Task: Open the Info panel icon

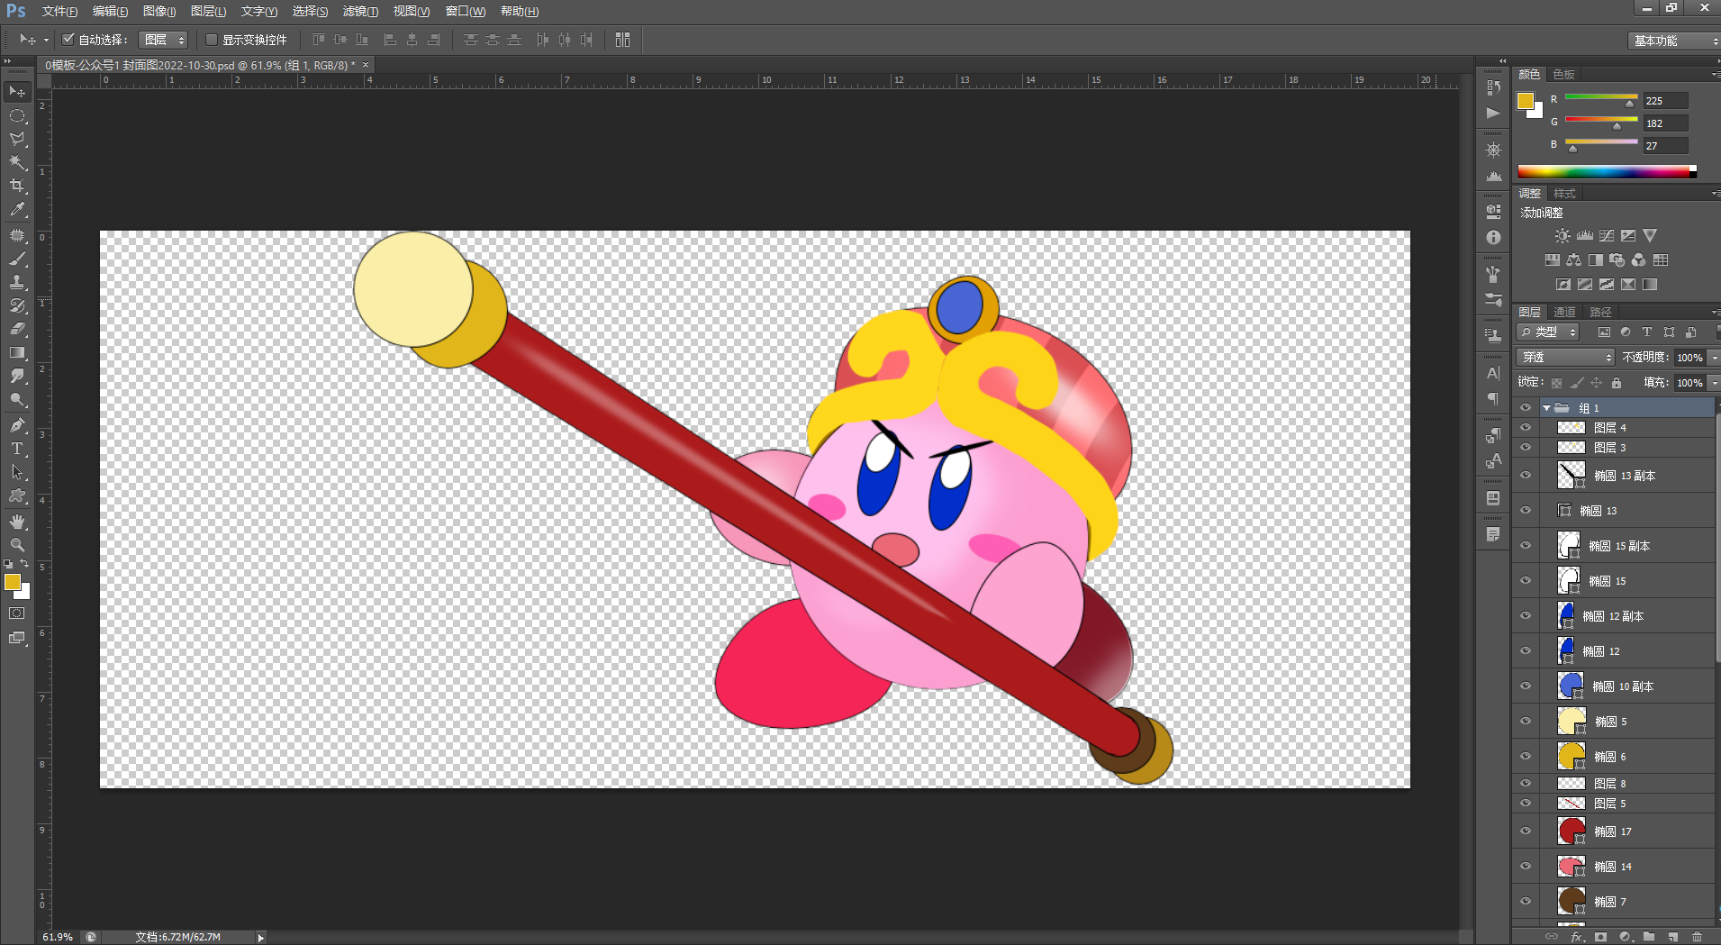Action: click(1493, 238)
